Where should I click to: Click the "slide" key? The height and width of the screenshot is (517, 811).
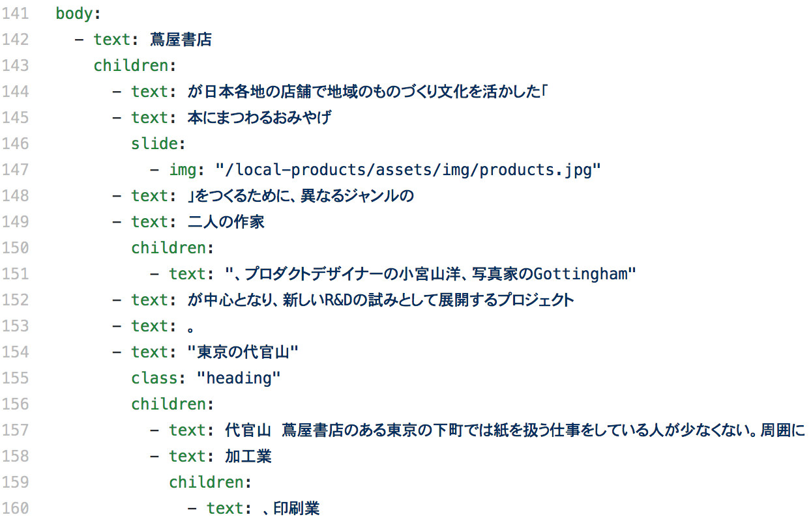pos(154,143)
